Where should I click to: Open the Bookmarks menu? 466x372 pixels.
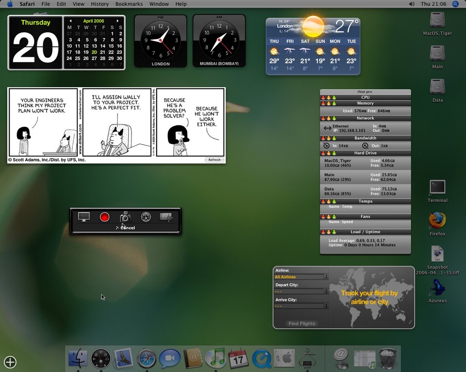pyautogui.click(x=129, y=4)
